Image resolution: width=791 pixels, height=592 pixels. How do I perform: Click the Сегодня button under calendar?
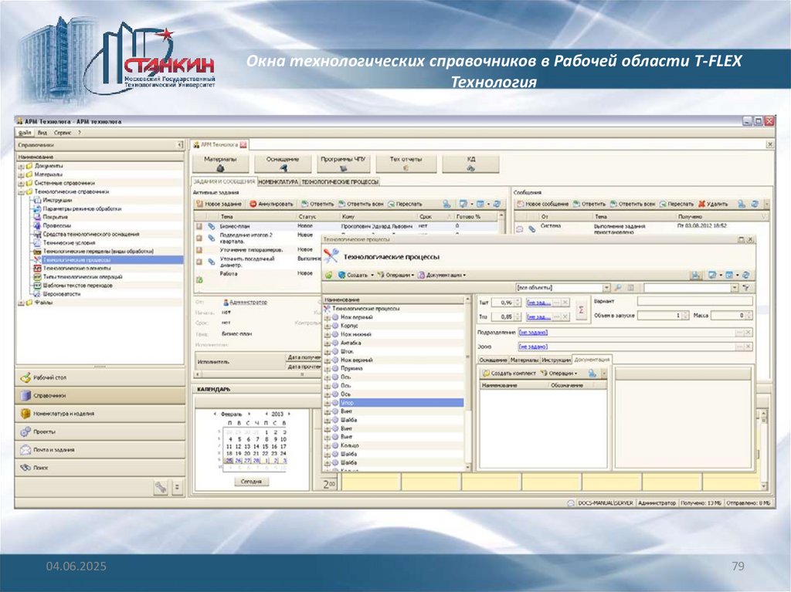pos(250,481)
